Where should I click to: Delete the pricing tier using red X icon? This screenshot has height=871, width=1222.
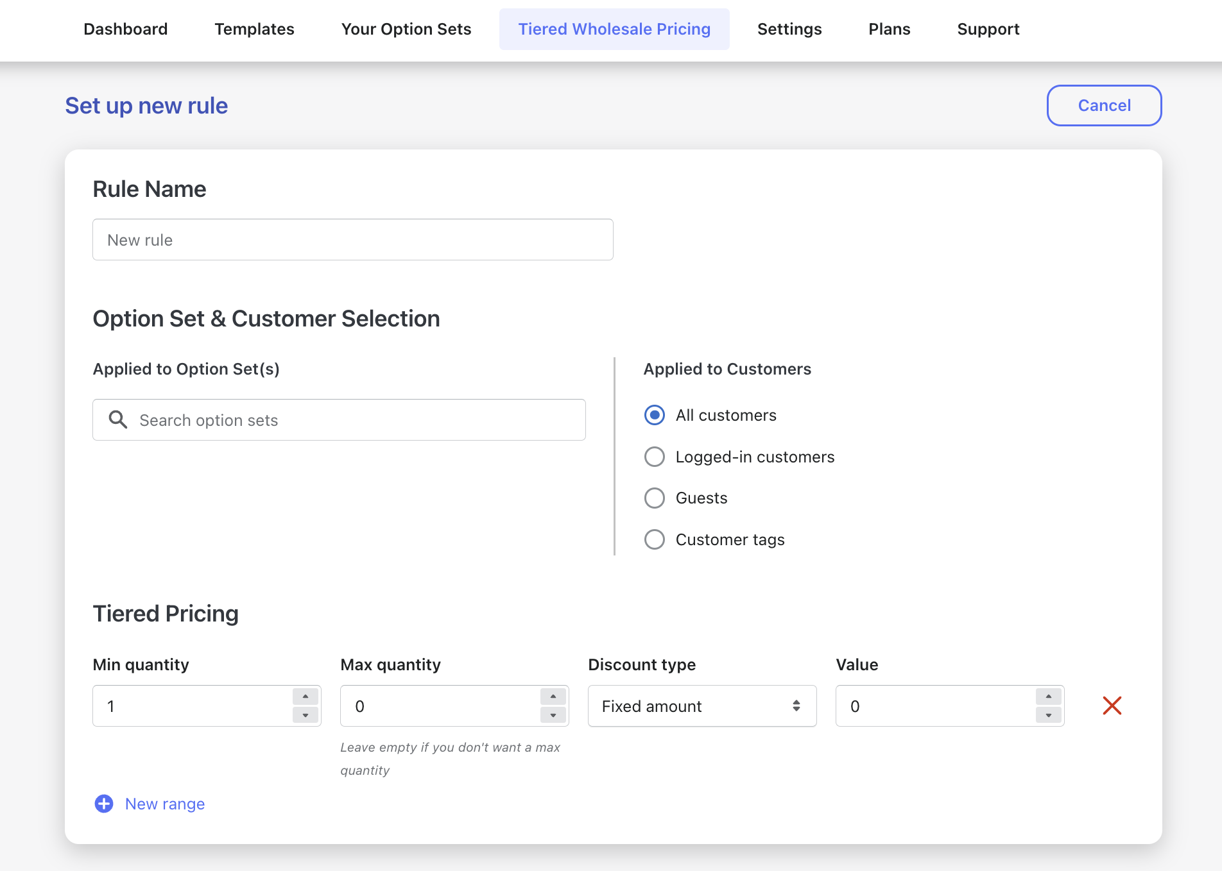(1112, 706)
